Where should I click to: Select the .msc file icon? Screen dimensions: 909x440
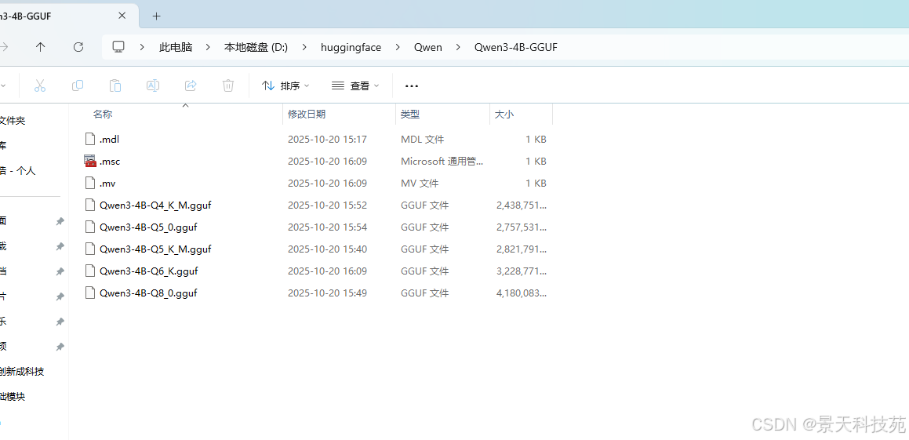coord(89,161)
